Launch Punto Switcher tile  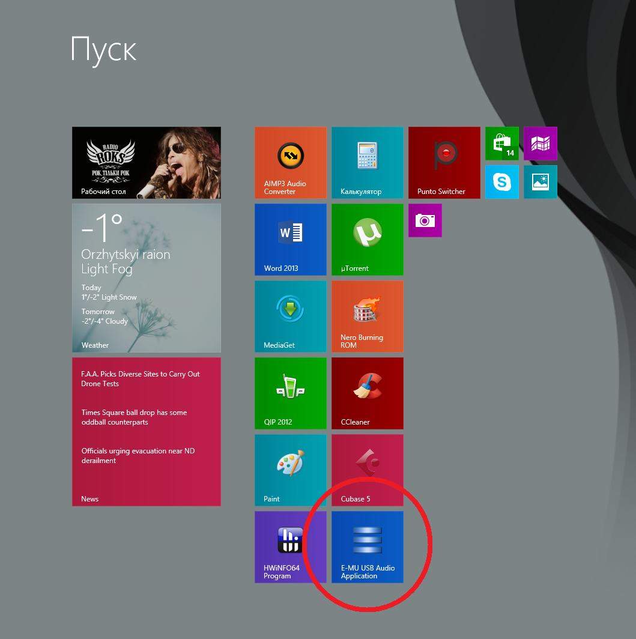point(444,163)
